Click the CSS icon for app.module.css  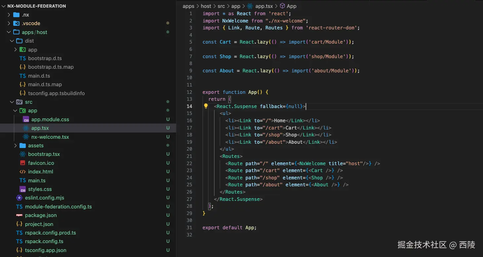click(26, 120)
